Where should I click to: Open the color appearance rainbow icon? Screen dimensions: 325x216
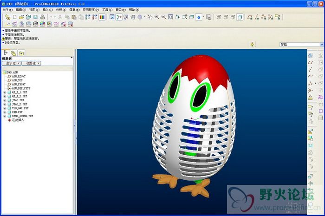point(102,17)
